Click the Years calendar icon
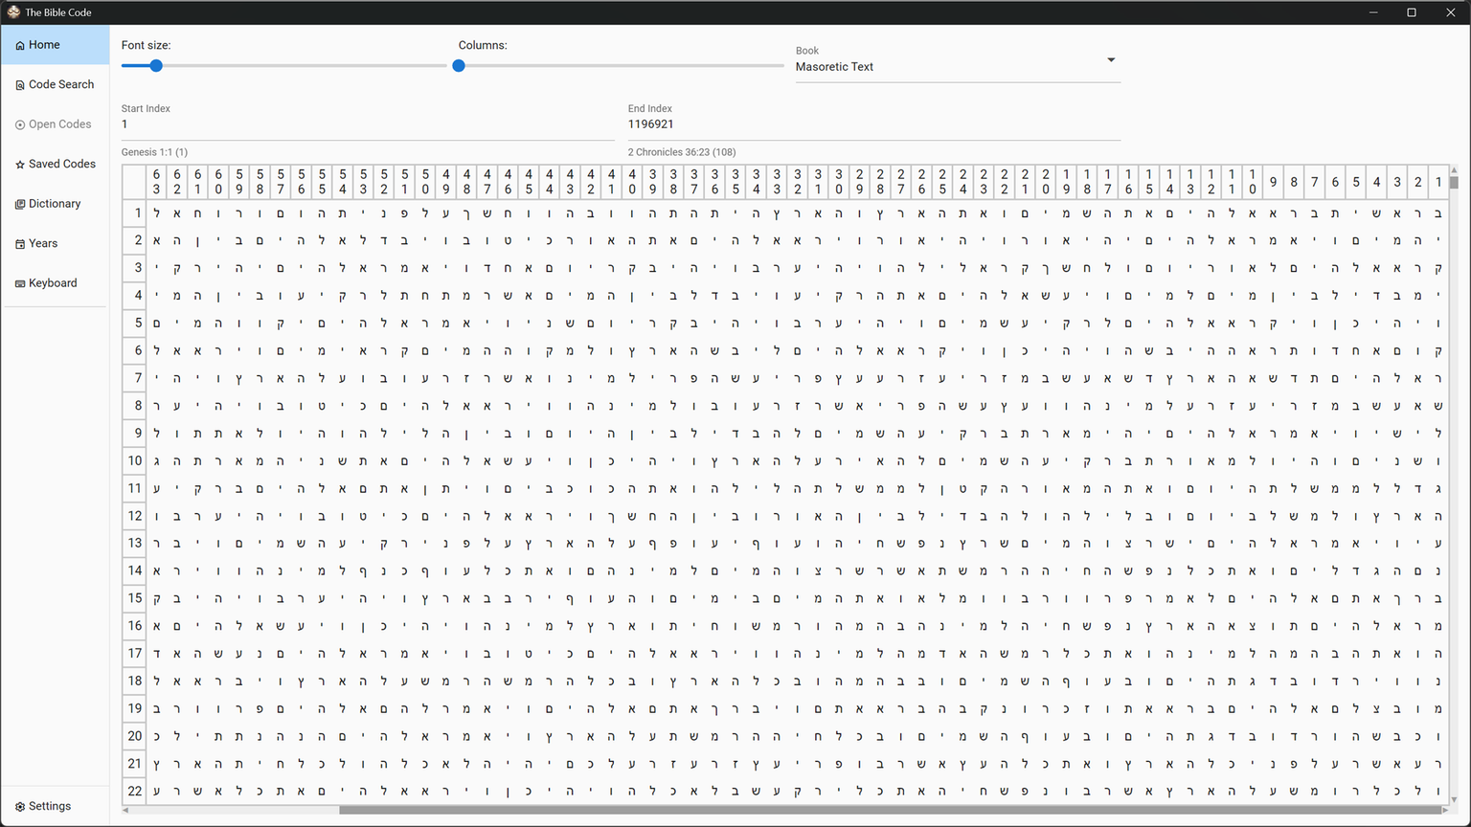The height and width of the screenshot is (827, 1471). click(20, 244)
